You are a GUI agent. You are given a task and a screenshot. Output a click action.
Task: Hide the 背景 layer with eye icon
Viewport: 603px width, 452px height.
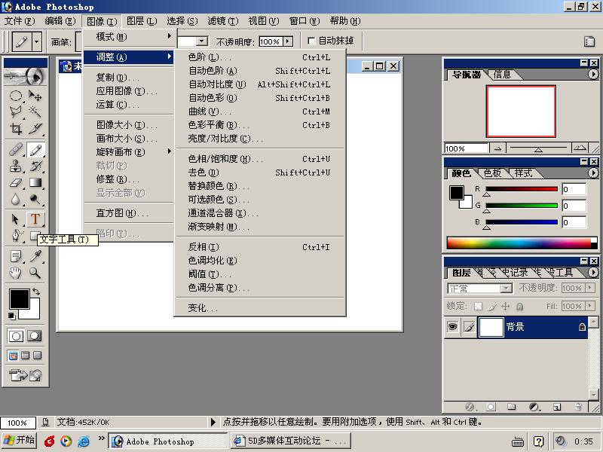coord(453,327)
